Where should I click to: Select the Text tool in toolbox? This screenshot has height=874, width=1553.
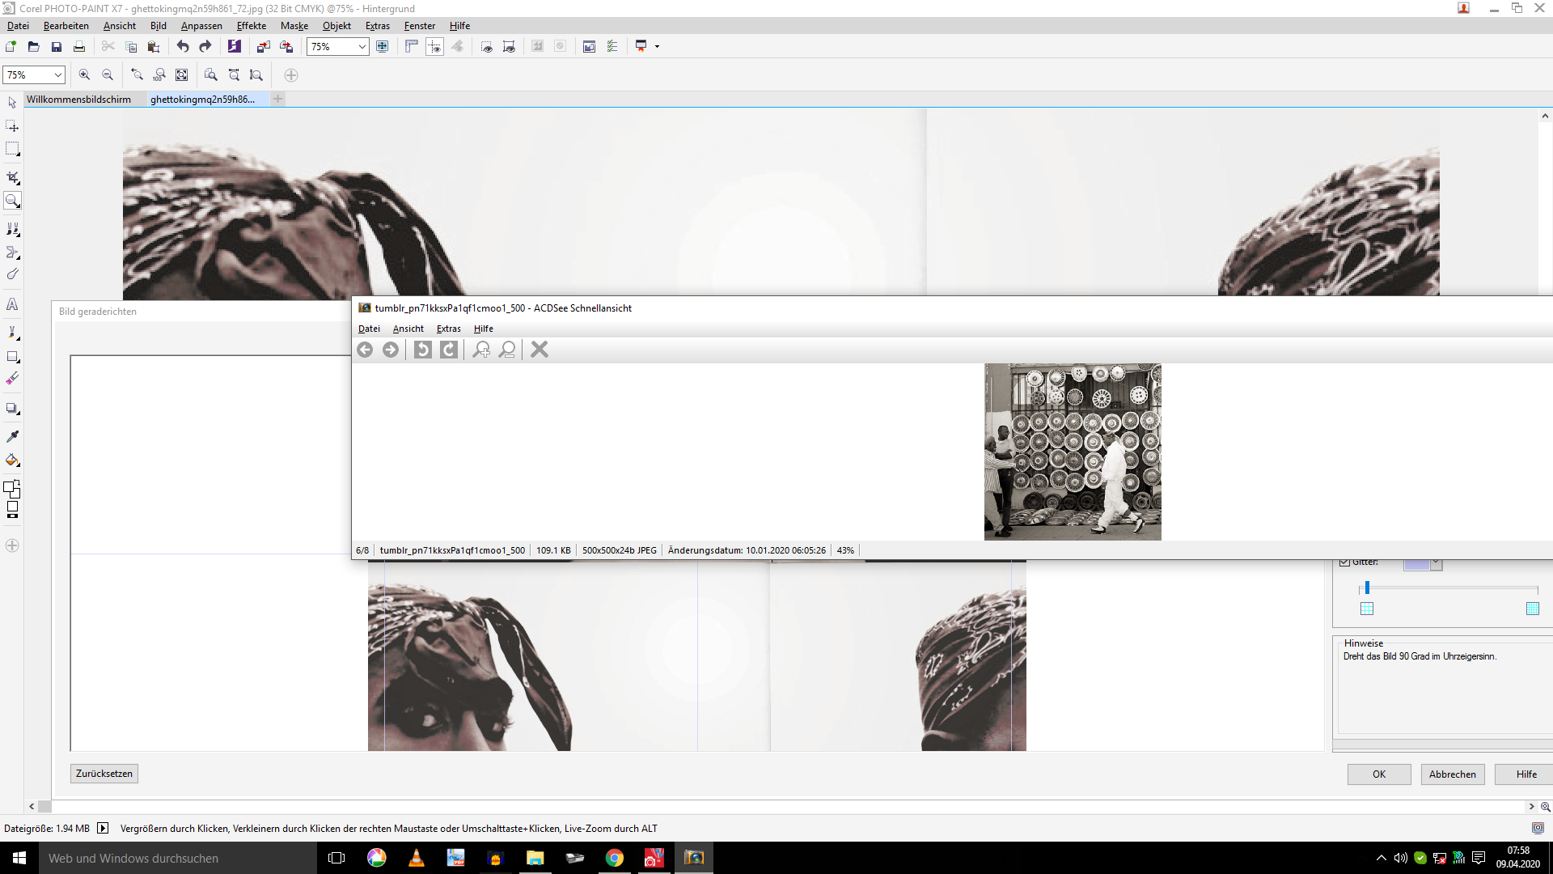(12, 305)
